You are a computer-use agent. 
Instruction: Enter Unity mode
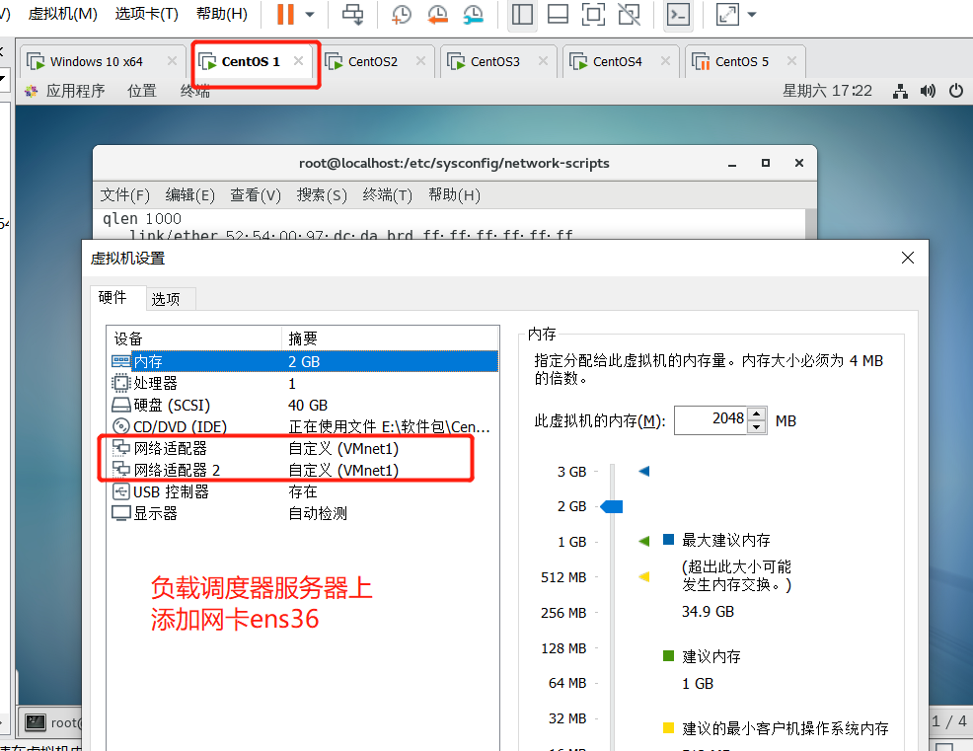pos(630,15)
